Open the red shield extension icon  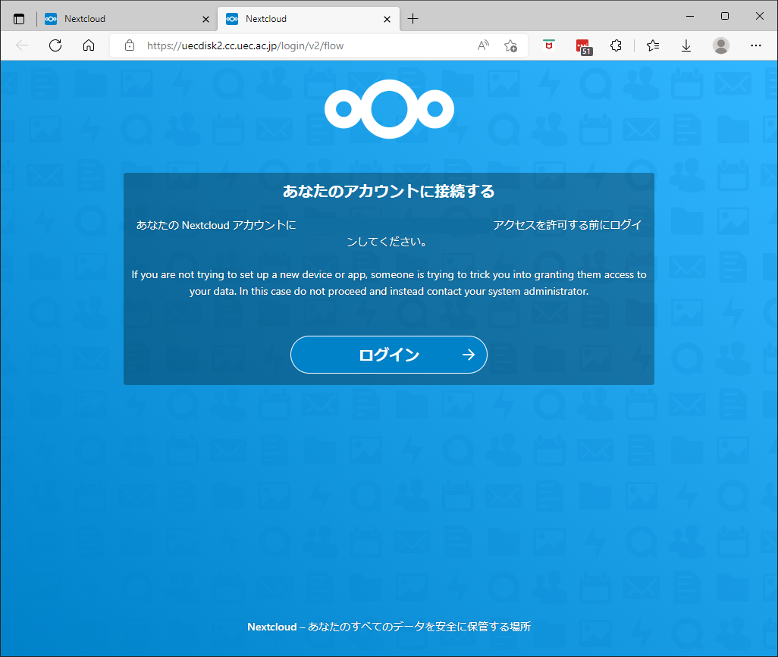pyautogui.click(x=549, y=45)
